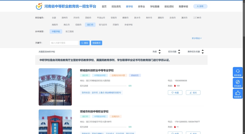Click address 周口市项城市平安大道188号
Screen dimensions: 245x134
click(99, 122)
